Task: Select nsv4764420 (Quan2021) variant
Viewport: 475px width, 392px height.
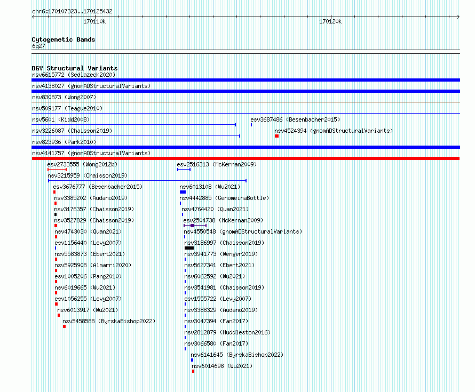Action: [215, 209]
